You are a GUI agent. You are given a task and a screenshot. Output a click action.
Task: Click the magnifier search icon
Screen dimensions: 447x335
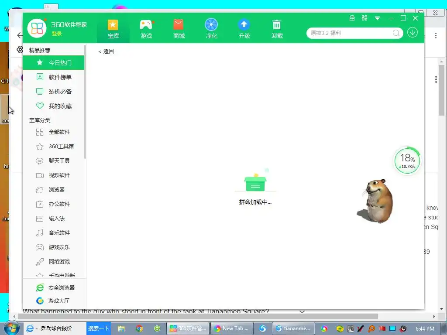pyautogui.click(x=396, y=33)
